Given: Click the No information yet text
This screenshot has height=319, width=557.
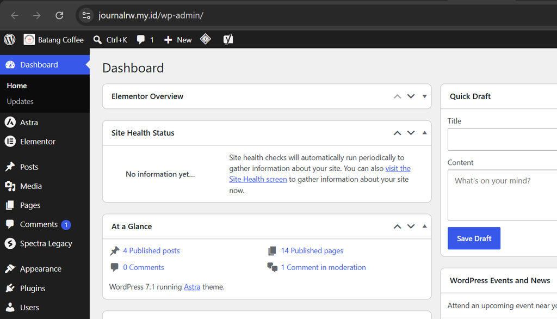Looking at the screenshot, I should (x=160, y=174).
